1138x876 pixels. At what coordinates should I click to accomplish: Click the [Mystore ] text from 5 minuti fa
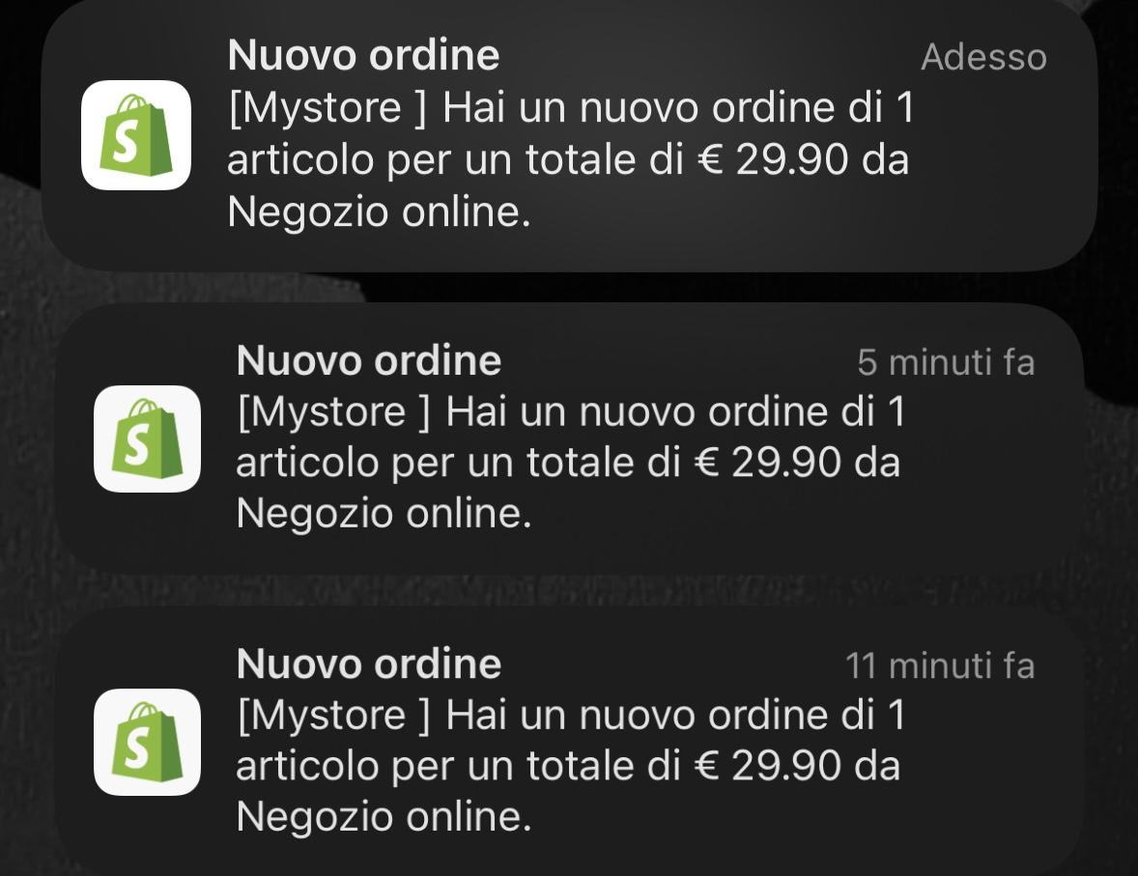[x=334, y=413]
